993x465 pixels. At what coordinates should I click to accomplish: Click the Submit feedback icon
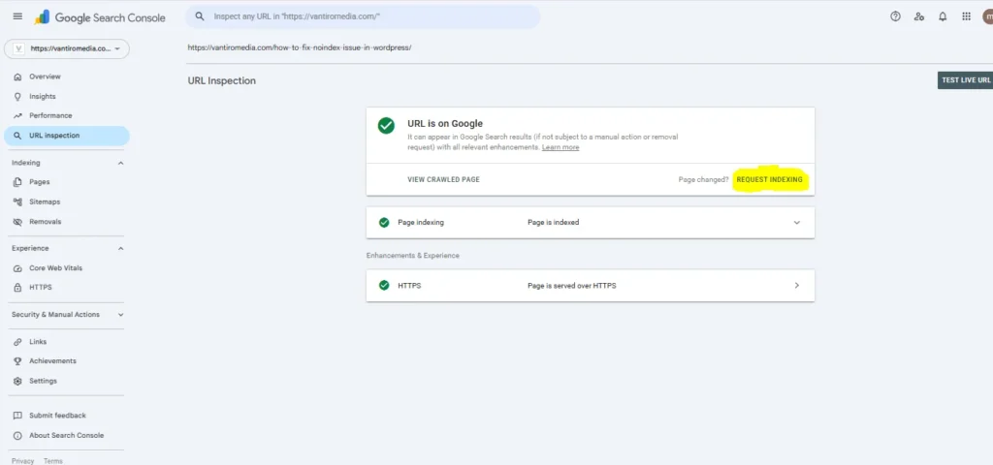(17, 416)
